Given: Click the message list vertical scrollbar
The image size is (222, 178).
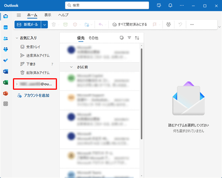Looking at the screenshot, I should (x=141, y=94).
